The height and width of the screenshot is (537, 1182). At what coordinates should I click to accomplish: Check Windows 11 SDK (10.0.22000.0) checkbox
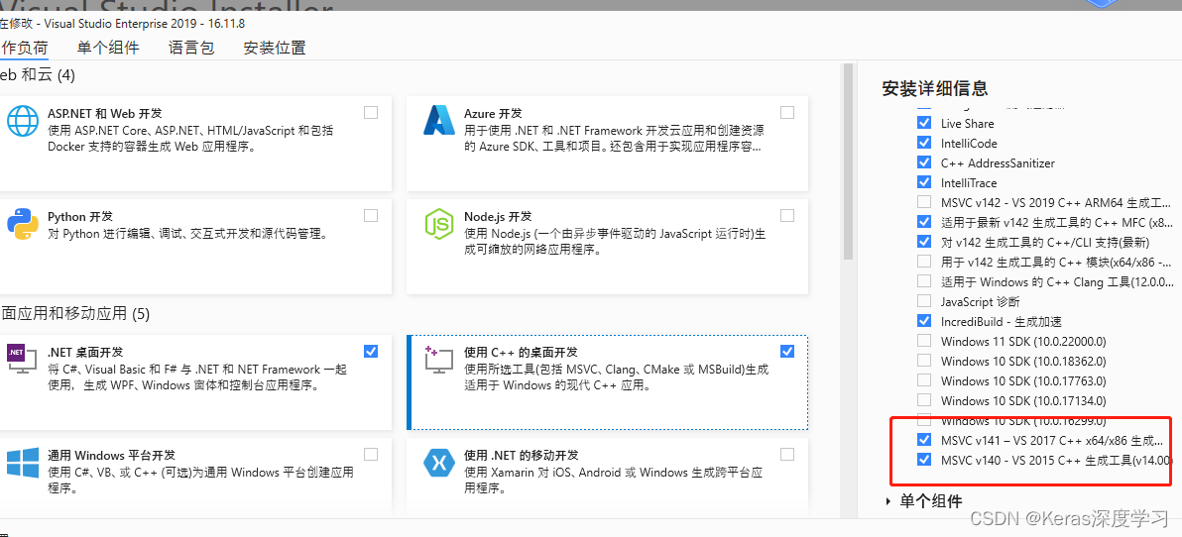(x=923, y=341)
